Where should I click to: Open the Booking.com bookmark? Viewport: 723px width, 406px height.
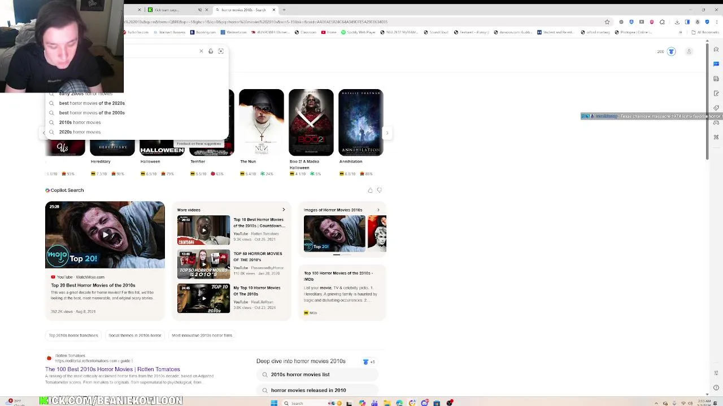(203, 32)
